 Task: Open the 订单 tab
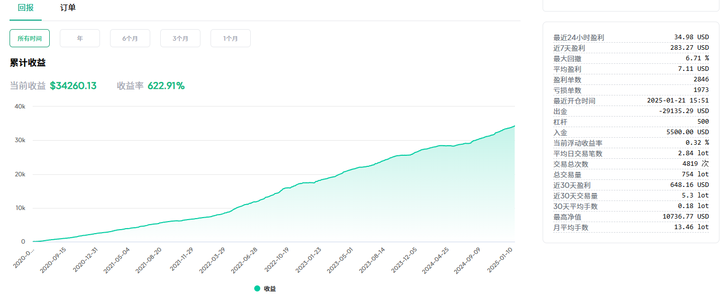coord(68,8)
